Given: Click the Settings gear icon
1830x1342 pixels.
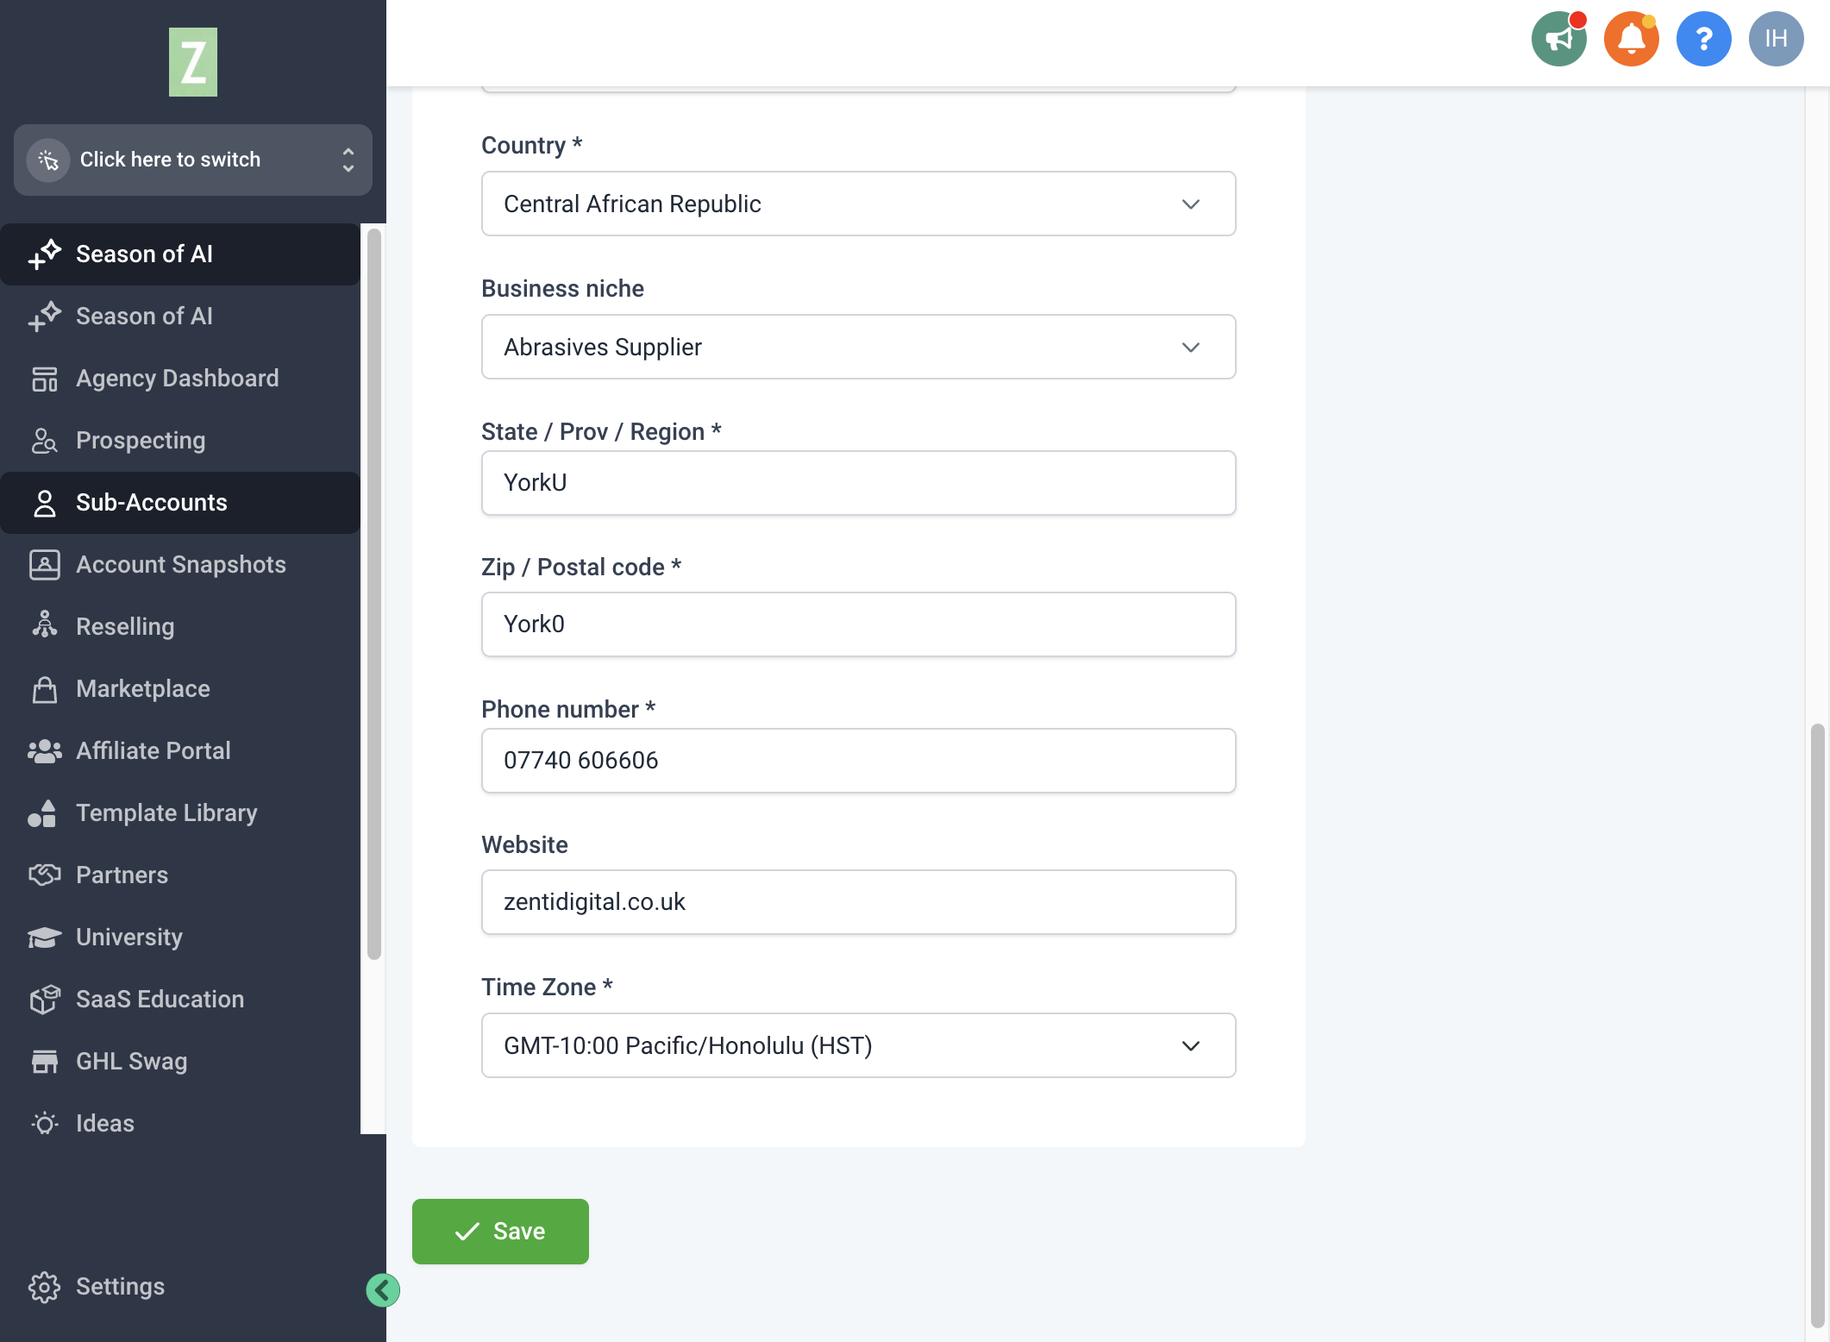Looking at the screenshot, I should tap(44, 1287).
